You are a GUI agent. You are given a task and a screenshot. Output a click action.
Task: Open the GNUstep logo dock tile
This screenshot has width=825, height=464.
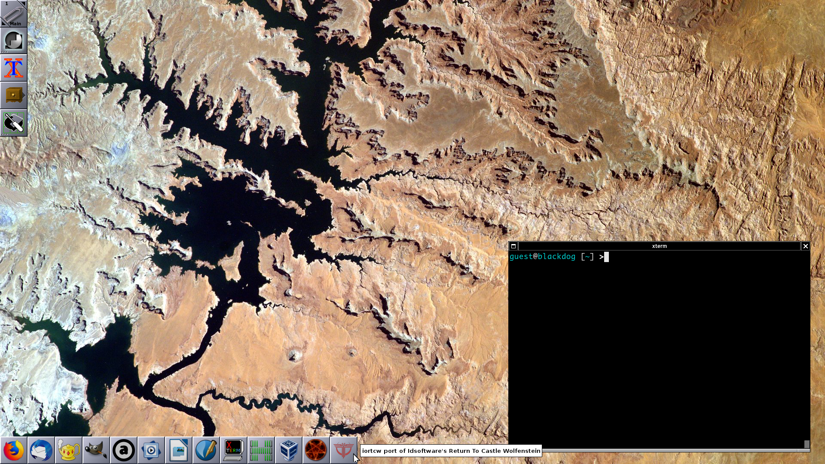14,41
